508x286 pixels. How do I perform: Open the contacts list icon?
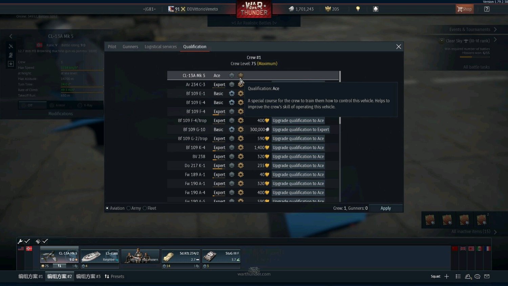coord(468,277)
